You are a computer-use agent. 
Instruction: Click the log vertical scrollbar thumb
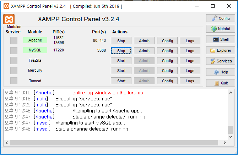pos(231,130)
